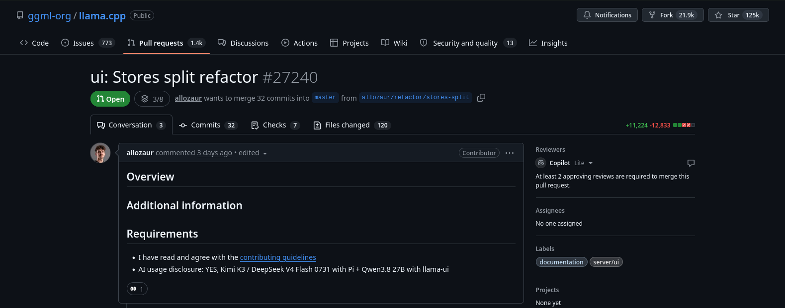This screenshot has height=308, width=785.
Task: Click the Conversation tab comment icon
Action: click(x=101, y=125)
